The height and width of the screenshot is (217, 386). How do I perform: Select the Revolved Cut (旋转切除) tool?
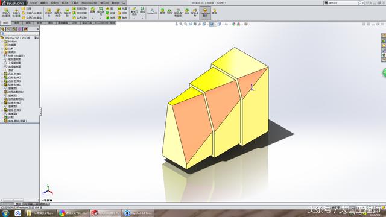click(x=67, y=13)
